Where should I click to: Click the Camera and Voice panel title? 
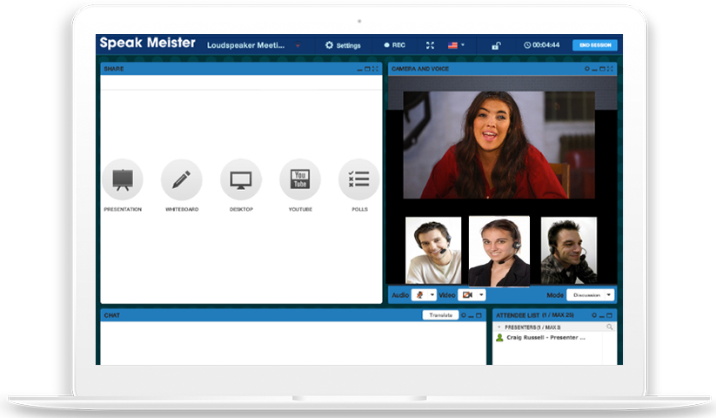pyautogui.click(x=420, y=69)
